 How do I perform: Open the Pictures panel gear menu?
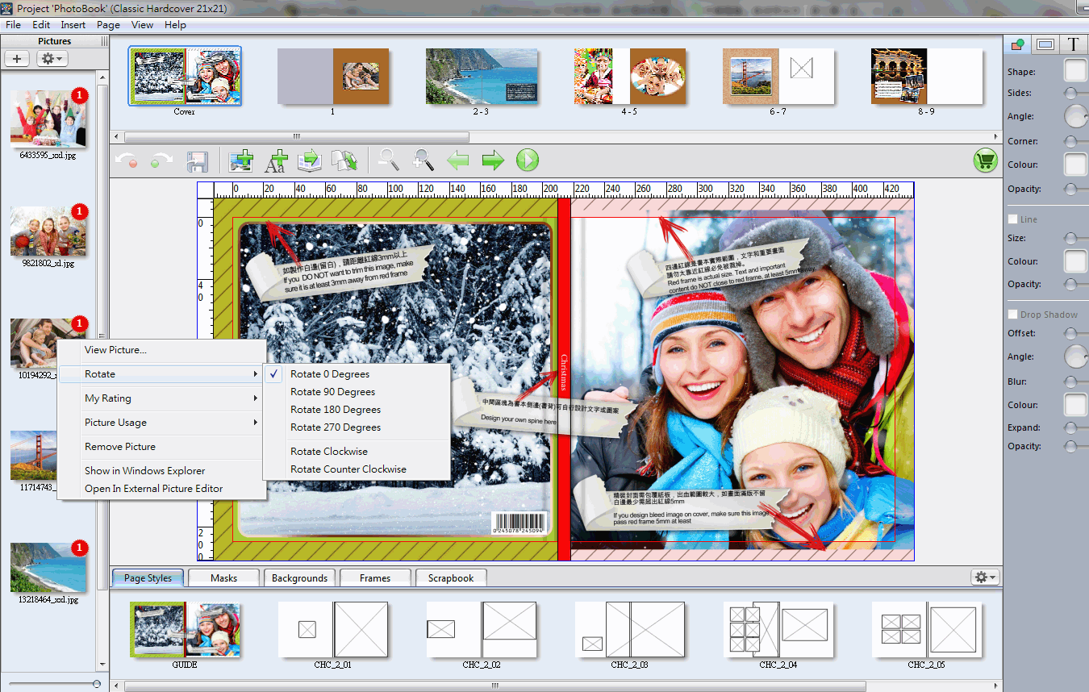[x=52, y=58]
